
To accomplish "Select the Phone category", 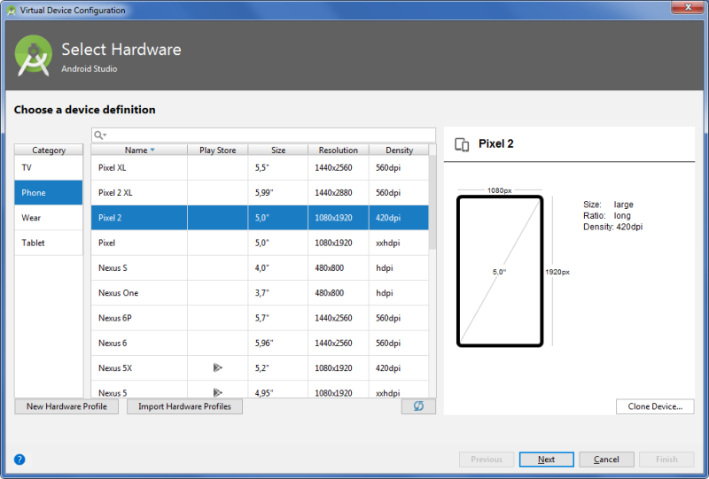I will 49,192.
